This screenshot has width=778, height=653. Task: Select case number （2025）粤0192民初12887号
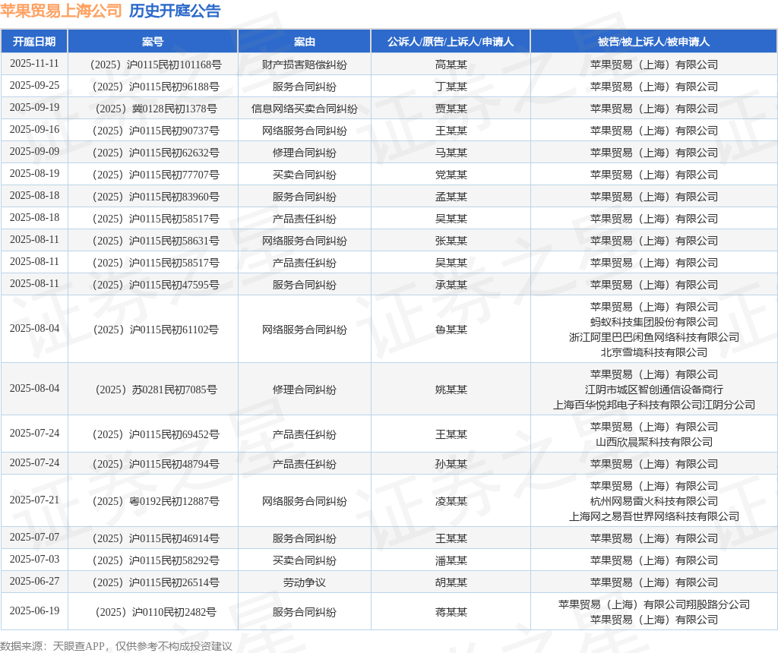tap(153, 501)
